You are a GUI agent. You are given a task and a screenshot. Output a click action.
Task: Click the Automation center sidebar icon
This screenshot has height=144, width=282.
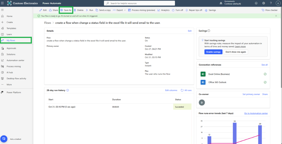2,60
